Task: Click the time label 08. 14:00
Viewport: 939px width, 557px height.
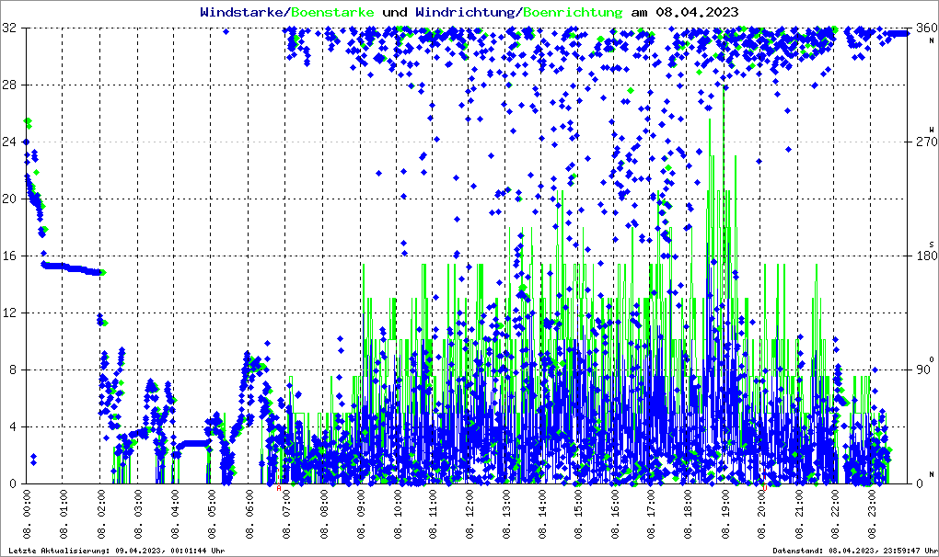Action: tap(542, 515)
